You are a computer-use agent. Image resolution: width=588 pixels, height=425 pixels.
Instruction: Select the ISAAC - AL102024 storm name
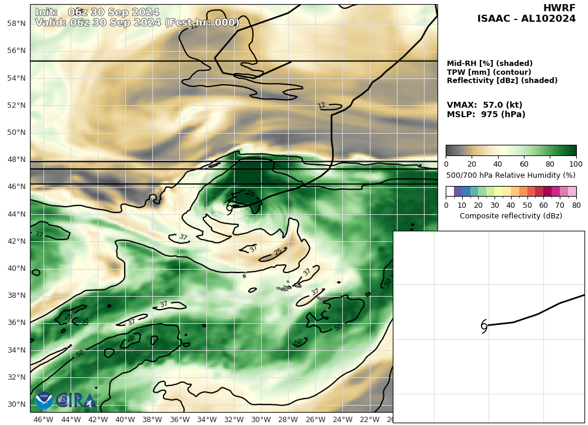coord(526,19)
